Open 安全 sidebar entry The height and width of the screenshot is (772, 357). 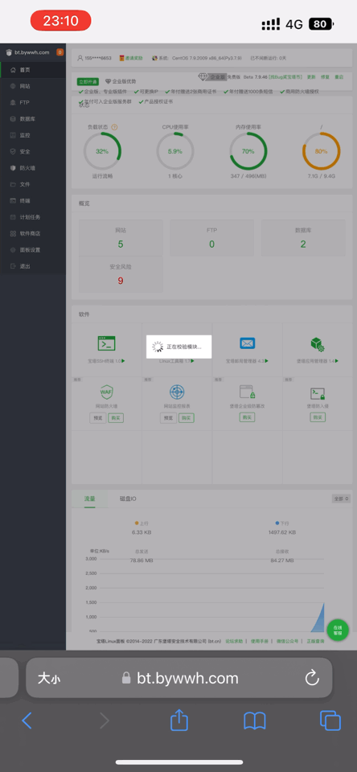coord(32,152)
